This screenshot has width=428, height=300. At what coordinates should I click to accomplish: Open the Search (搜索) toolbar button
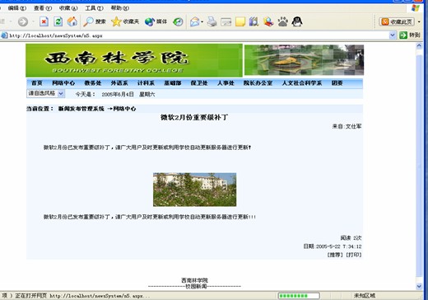(x=95, y=21)
